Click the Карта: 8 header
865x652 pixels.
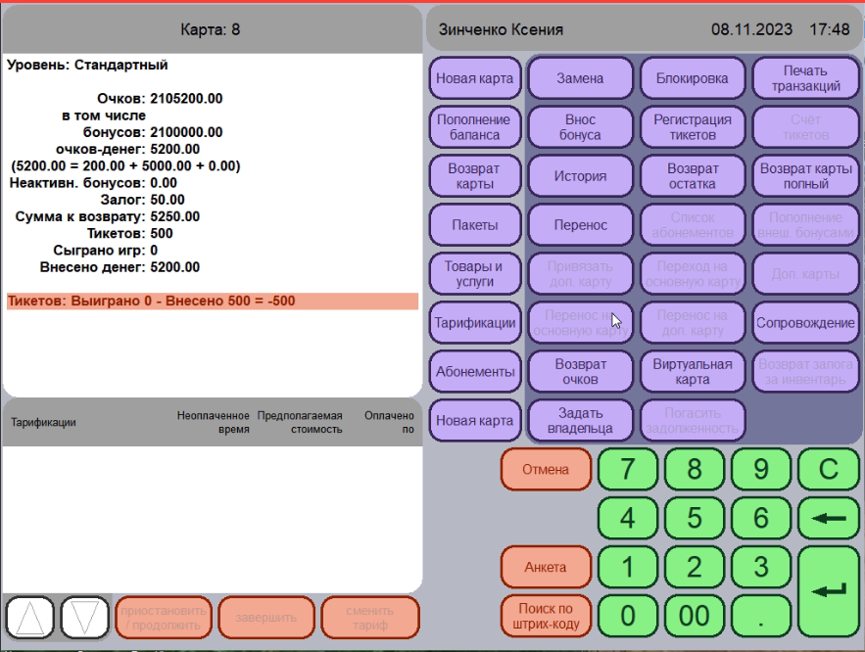coord(211,29)
